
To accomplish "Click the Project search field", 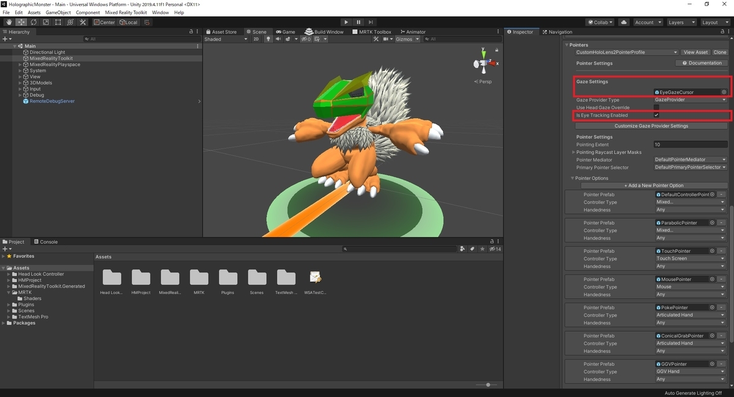I will pos(399,249).
